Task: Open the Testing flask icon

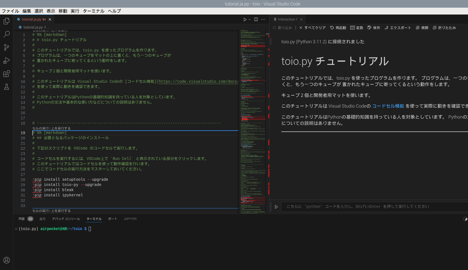Action: [7, 87]
